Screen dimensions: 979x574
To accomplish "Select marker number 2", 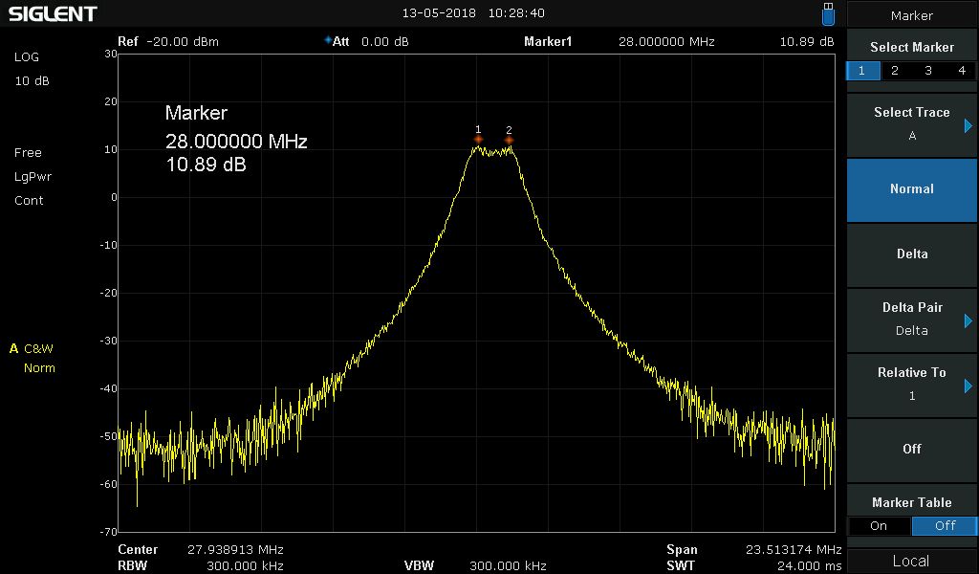I will click(x=895, y=71).
